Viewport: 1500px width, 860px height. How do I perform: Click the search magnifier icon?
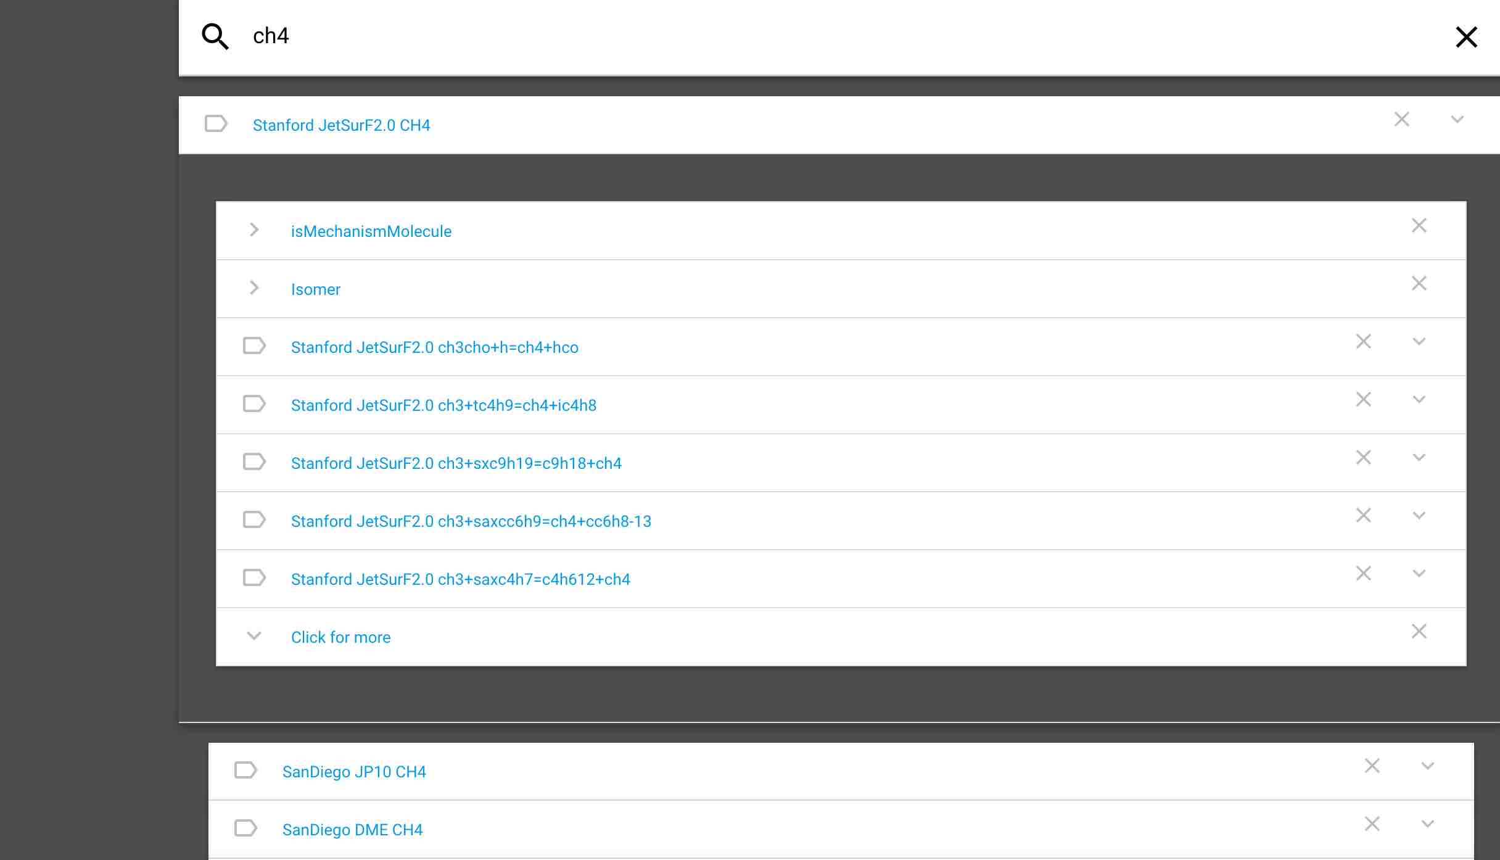(215, 36)
